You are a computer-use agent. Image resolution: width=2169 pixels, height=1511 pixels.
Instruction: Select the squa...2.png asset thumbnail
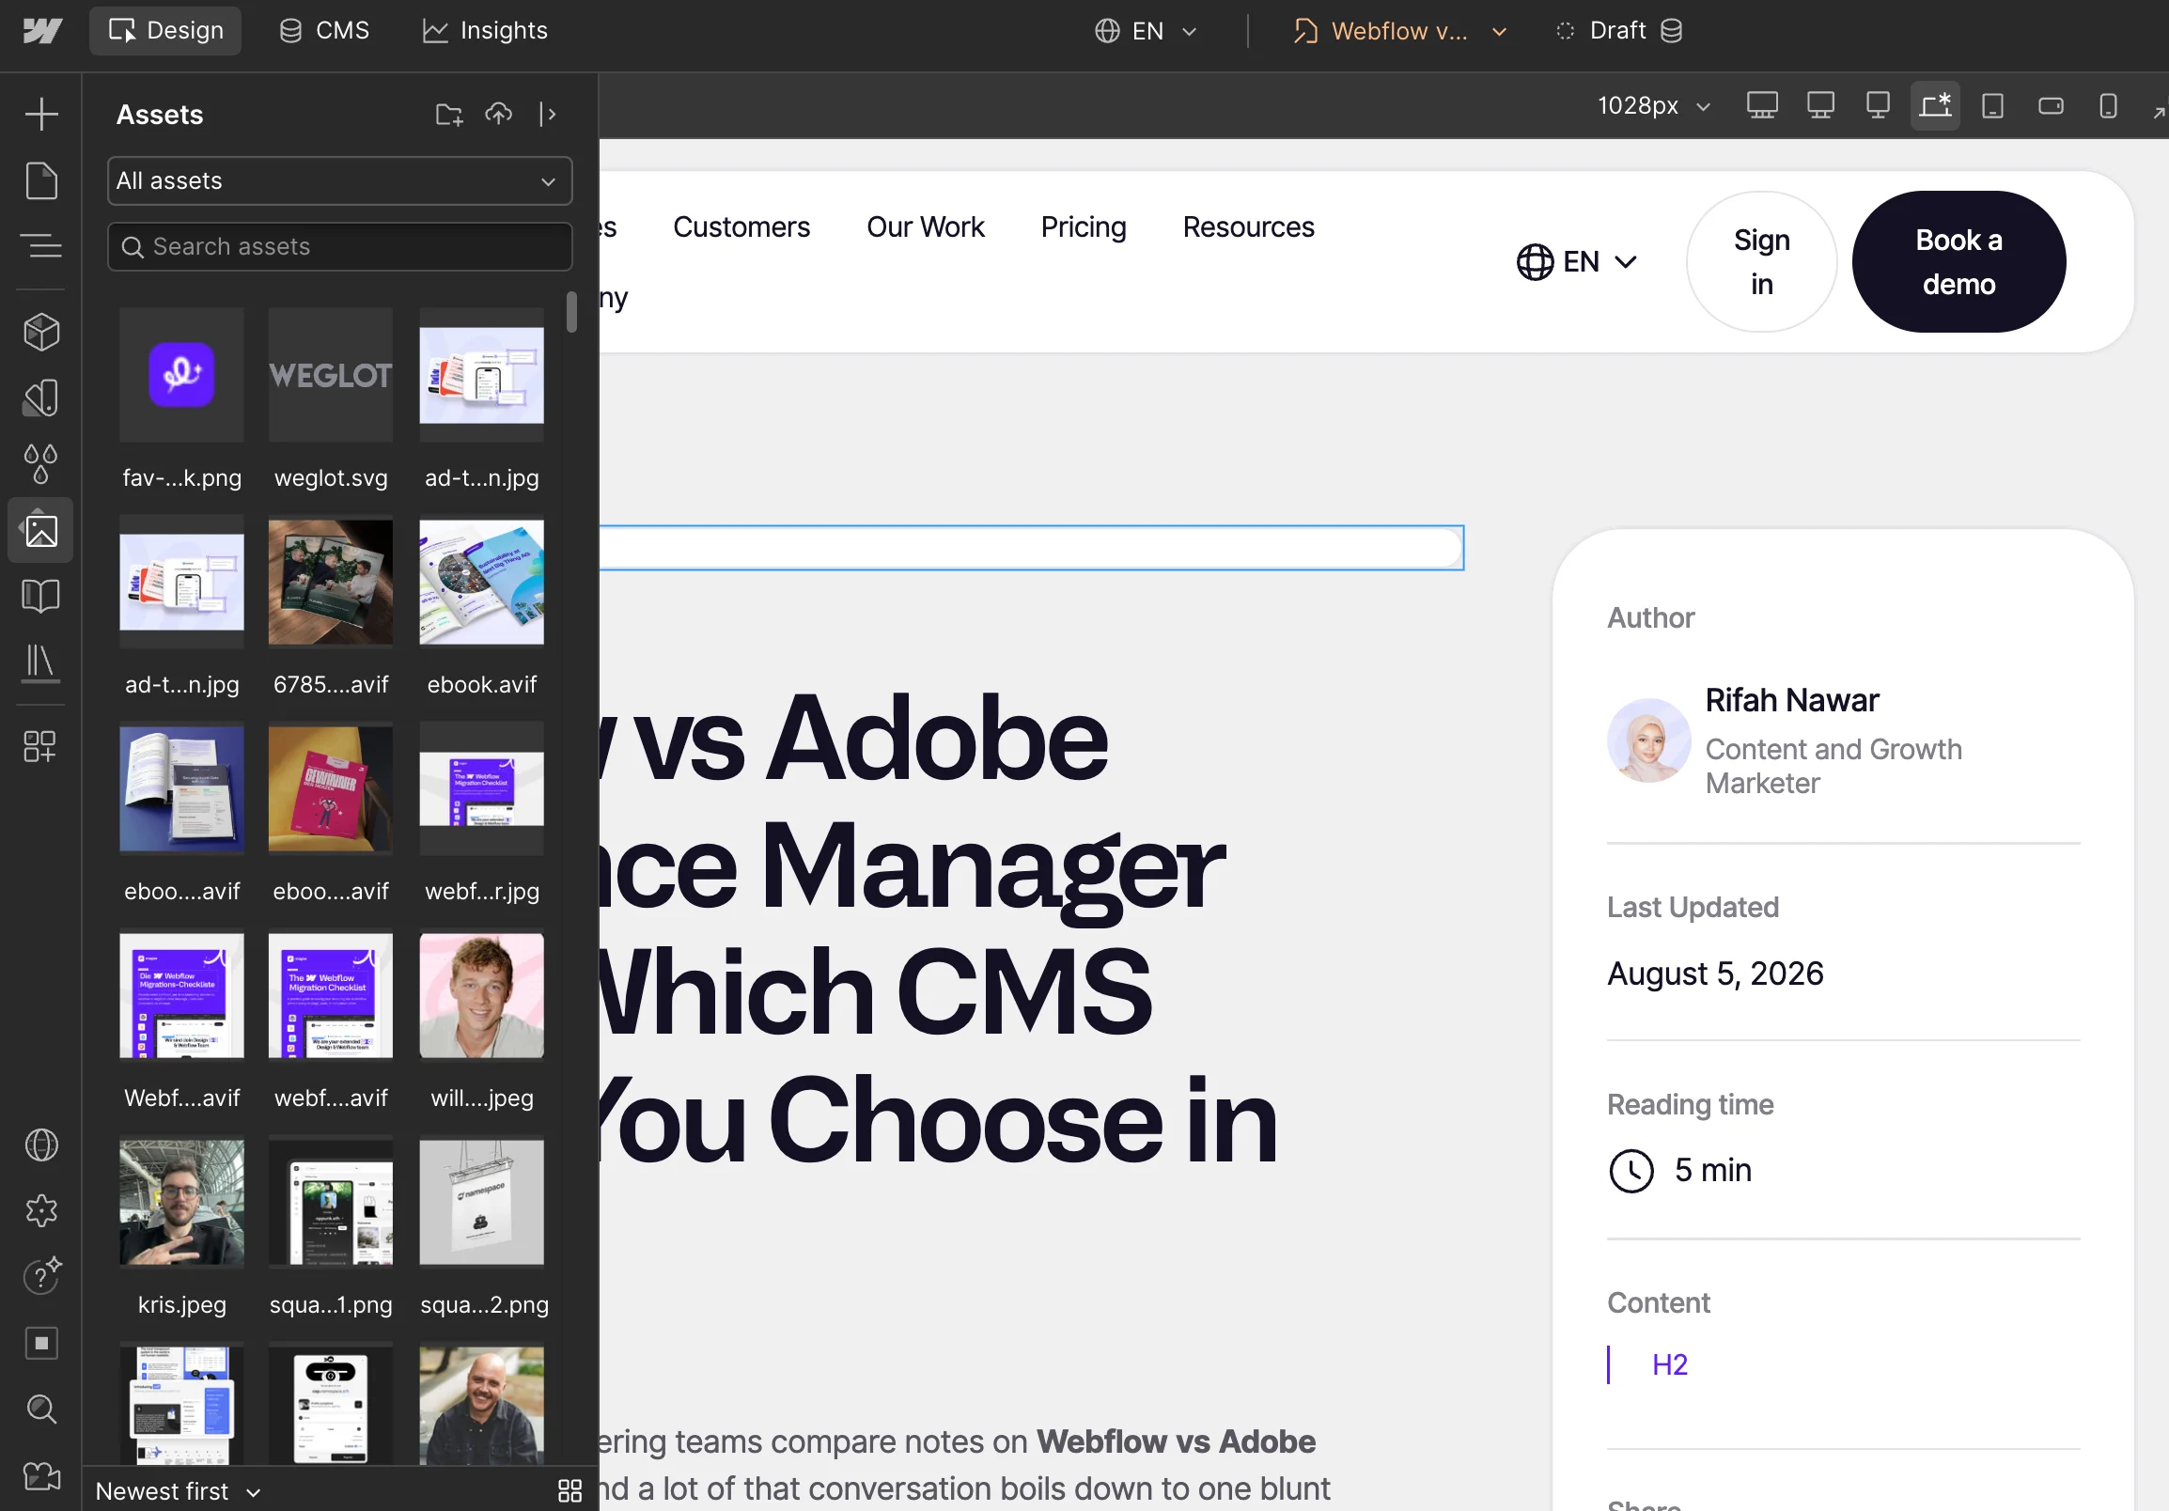point(482,1202)
